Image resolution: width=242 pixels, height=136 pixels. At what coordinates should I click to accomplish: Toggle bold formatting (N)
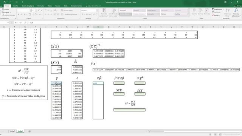(x=19, y=14)
